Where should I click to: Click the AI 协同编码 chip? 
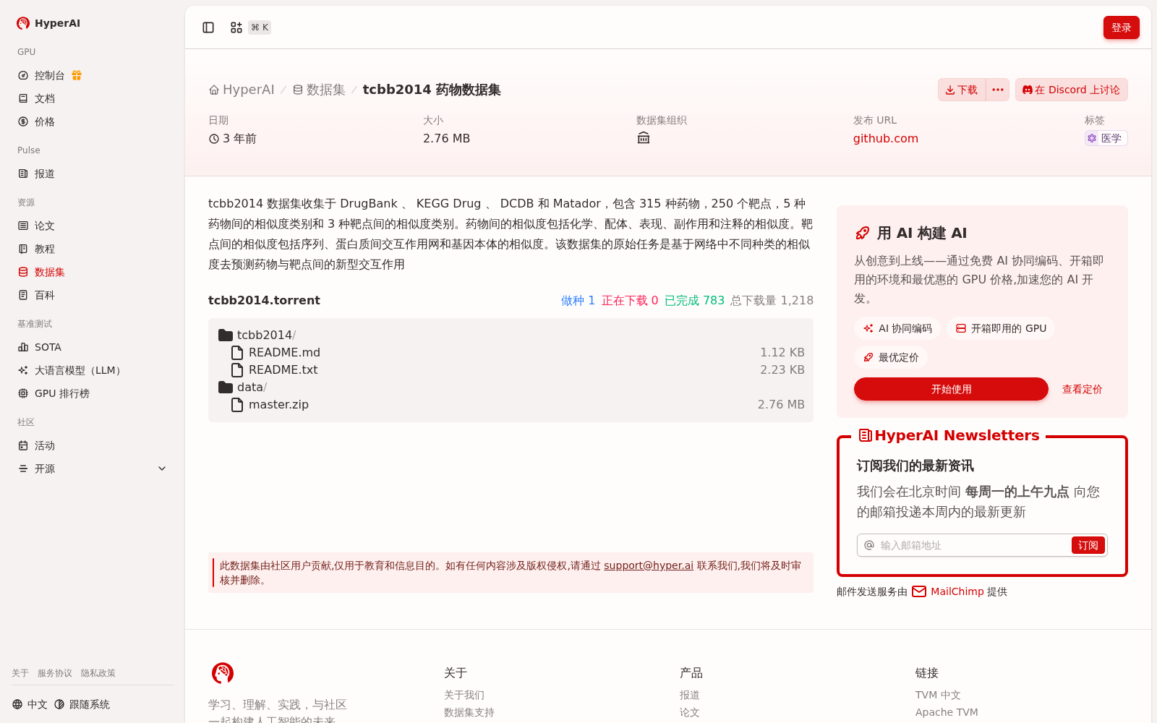(x=897, y=328)
